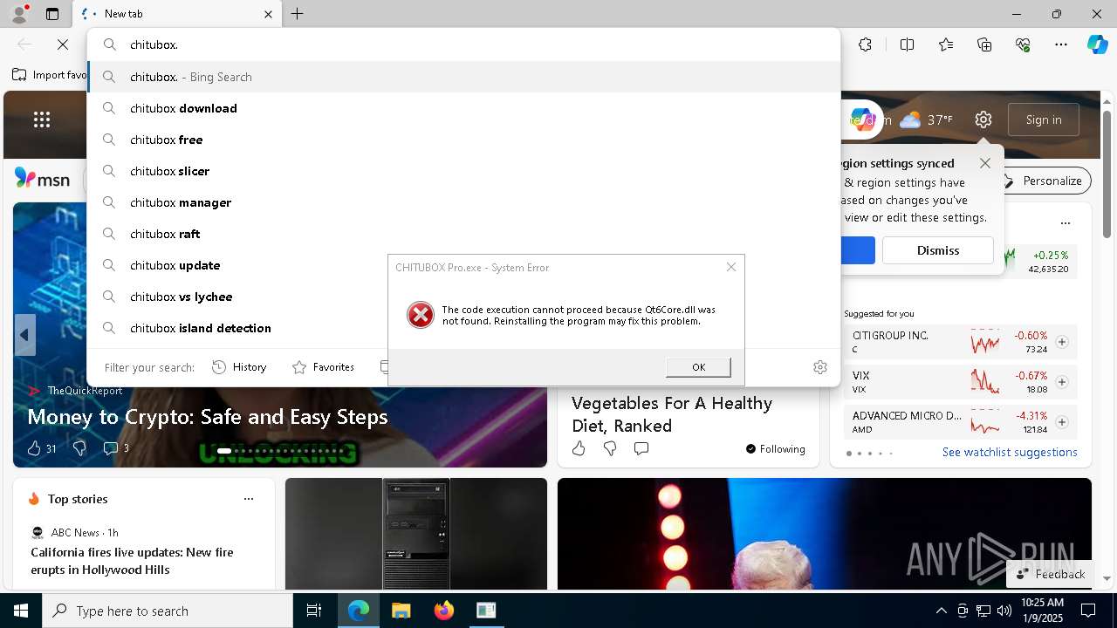Open MSN page settings gear
Screen dimensions: 1117x628
pyautogui.click(x=983, y=119)
